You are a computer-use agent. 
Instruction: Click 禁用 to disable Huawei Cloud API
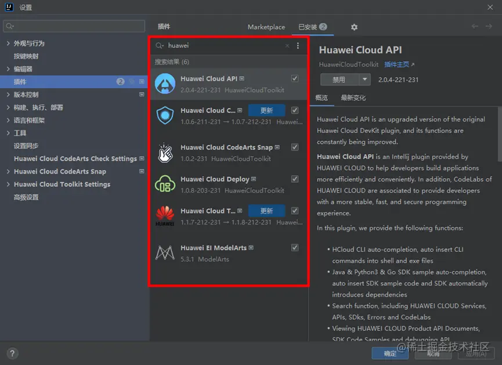tap(339, 79)
